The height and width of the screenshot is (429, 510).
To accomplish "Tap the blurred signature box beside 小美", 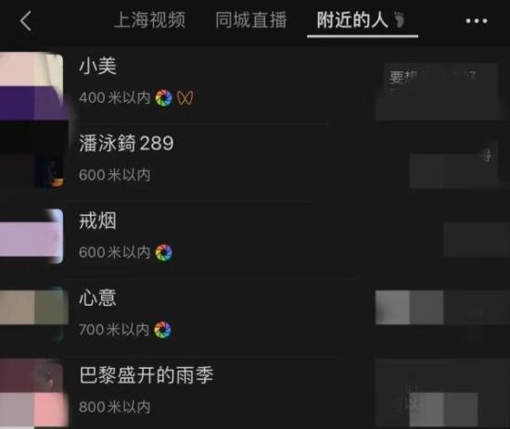I will tap(437, 92).
